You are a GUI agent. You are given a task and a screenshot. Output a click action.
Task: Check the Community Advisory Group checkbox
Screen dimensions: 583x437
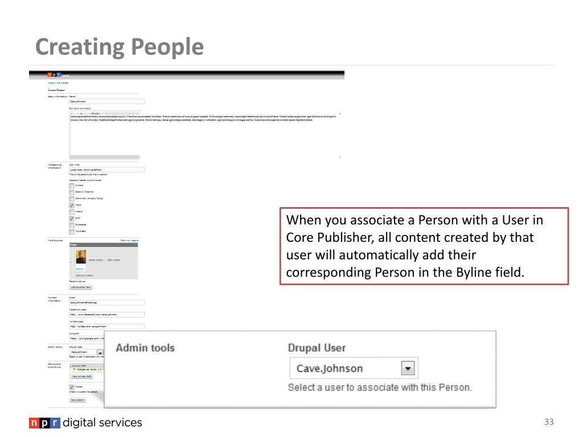tap(71, 199)
